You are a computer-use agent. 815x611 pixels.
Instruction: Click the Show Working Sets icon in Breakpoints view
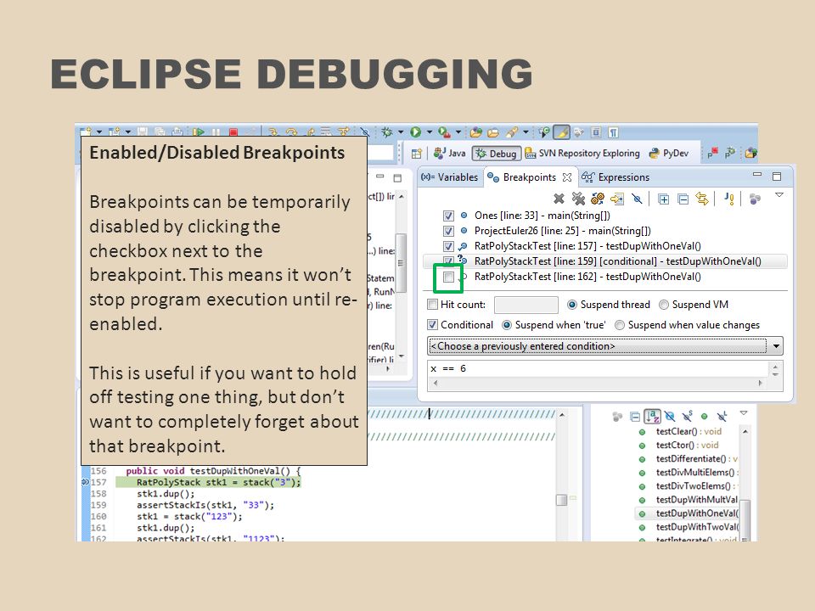click(755, 199)
